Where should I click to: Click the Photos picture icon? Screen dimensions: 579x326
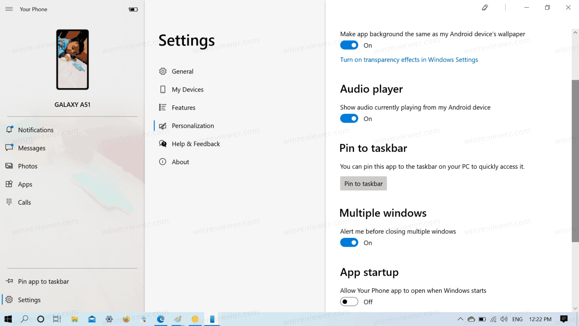click(x=9, y=166)
